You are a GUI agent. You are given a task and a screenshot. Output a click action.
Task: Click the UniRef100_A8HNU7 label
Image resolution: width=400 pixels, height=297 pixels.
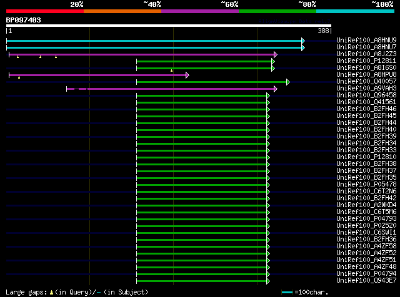click(x=366, y=47)
